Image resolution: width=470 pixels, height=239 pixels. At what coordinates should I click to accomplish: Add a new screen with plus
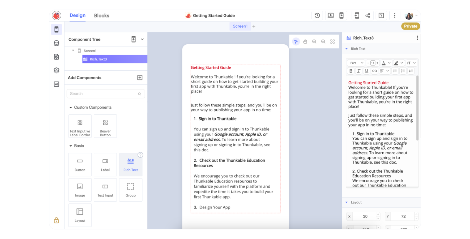(254, 26)
